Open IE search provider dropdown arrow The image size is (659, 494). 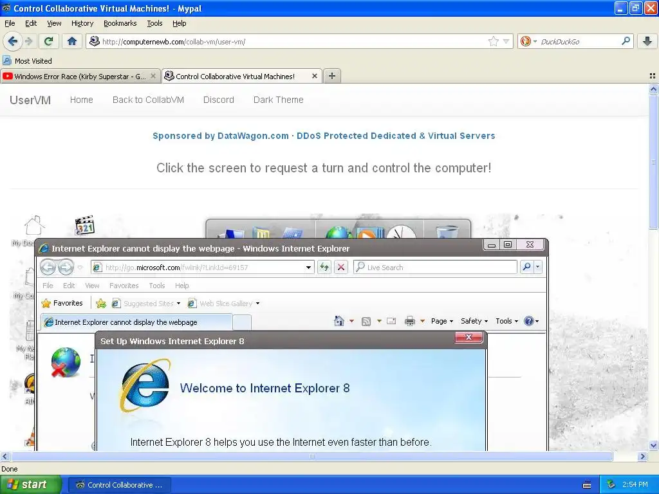537,267
